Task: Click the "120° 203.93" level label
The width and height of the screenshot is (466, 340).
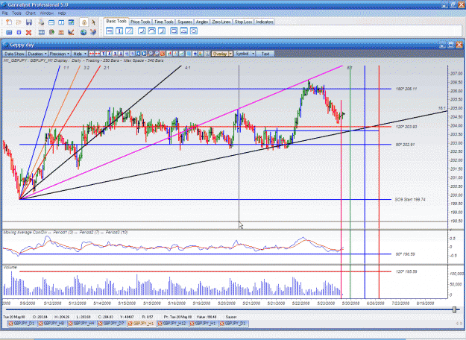Action: [406, 127]
